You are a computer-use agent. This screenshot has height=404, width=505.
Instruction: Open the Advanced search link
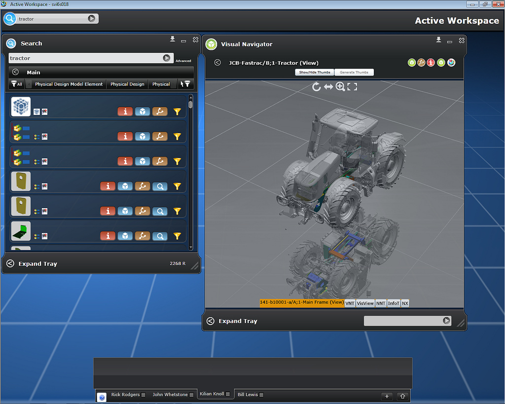[x=183, y=61]
